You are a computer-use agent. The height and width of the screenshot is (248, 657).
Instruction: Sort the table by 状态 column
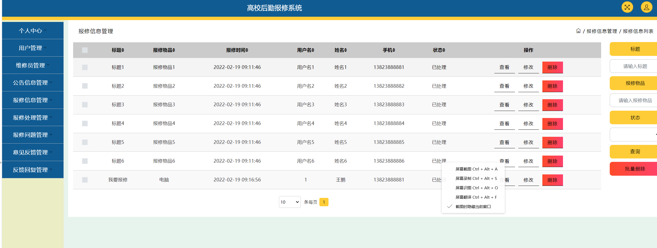[x=439, y=50]
